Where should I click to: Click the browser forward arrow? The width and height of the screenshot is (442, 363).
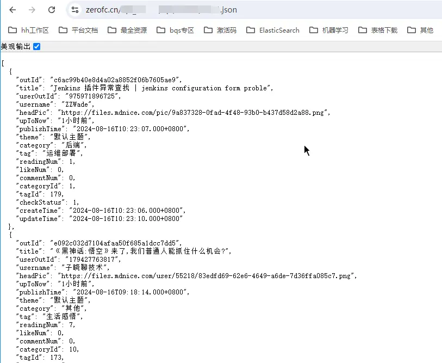pyautogui.click(x=32, y=10)
